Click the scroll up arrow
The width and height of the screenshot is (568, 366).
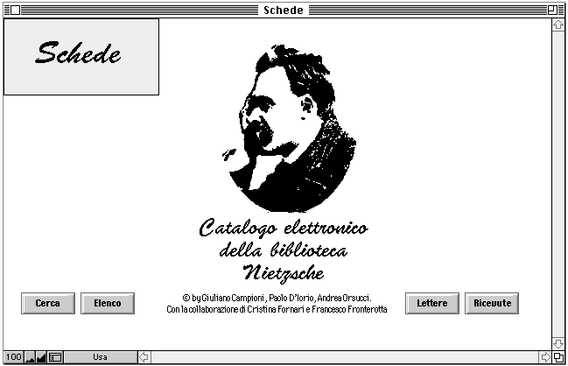(x=558, y=25)
